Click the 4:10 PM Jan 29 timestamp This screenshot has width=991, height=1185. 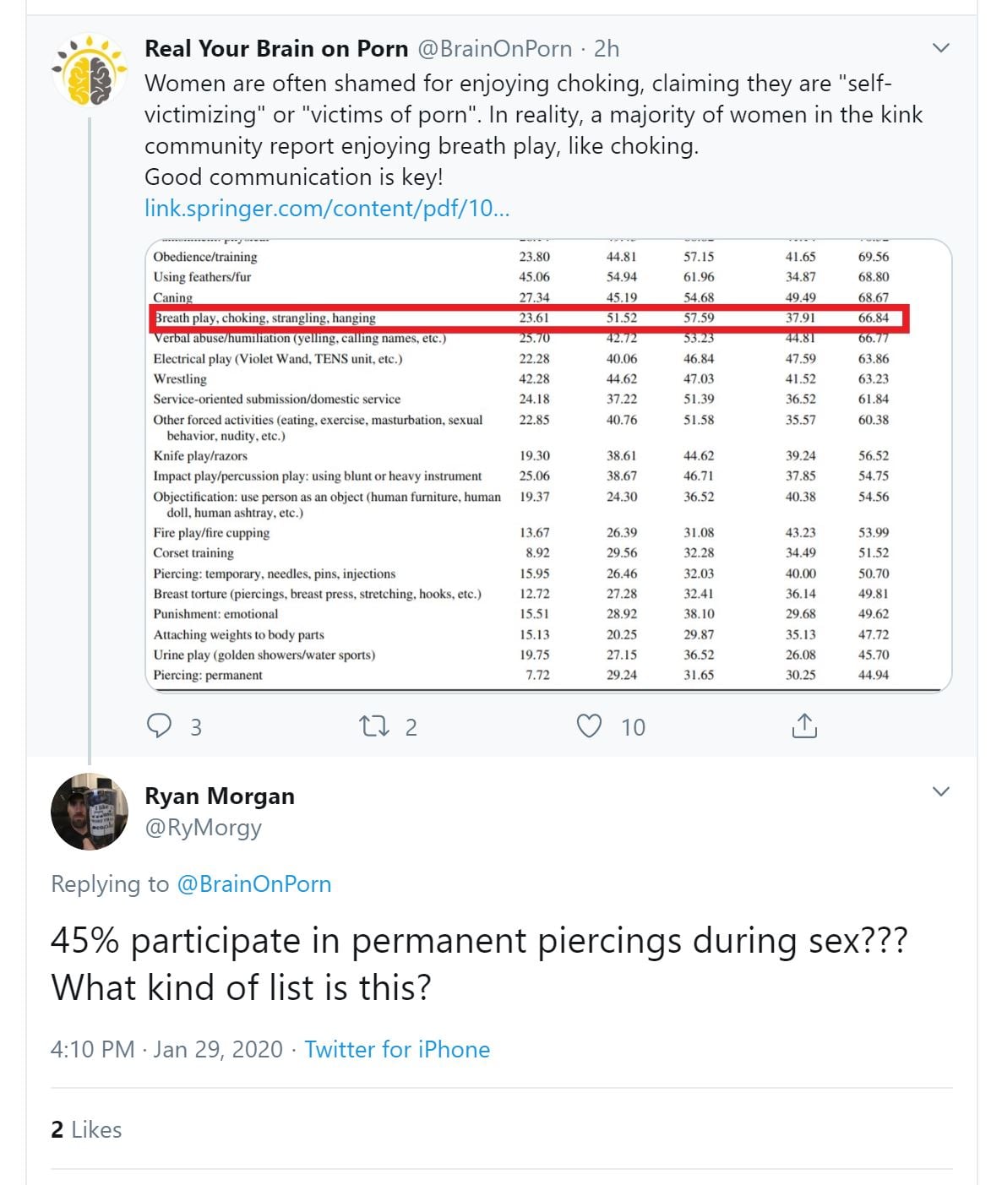[166, 1049]
